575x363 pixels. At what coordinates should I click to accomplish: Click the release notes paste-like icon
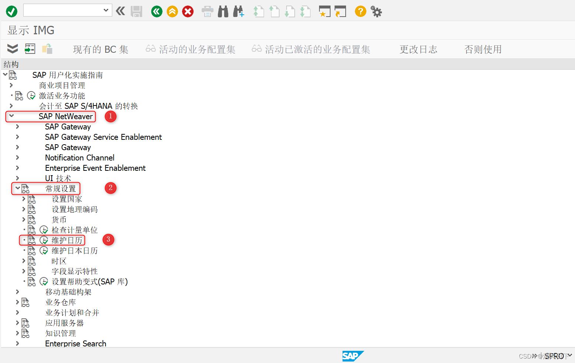47,49
